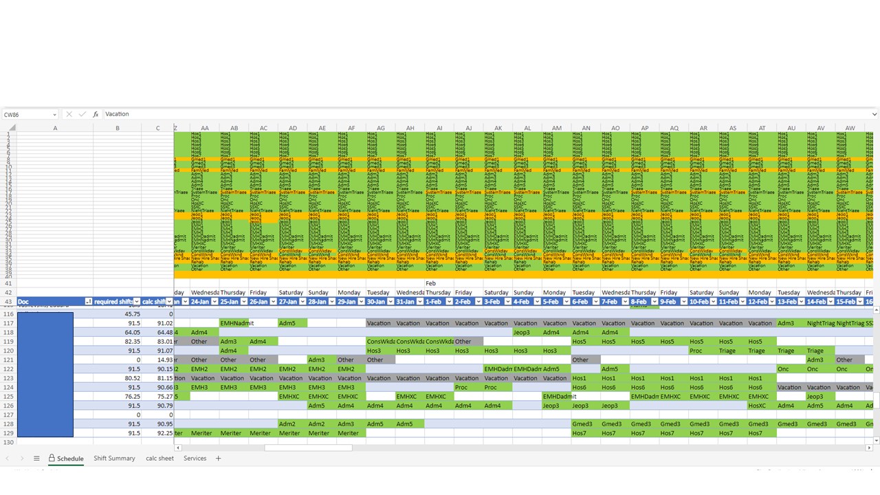The image size is (880, 495).
Task: Click the cancel entry X icon
Action: pos(69,114)
